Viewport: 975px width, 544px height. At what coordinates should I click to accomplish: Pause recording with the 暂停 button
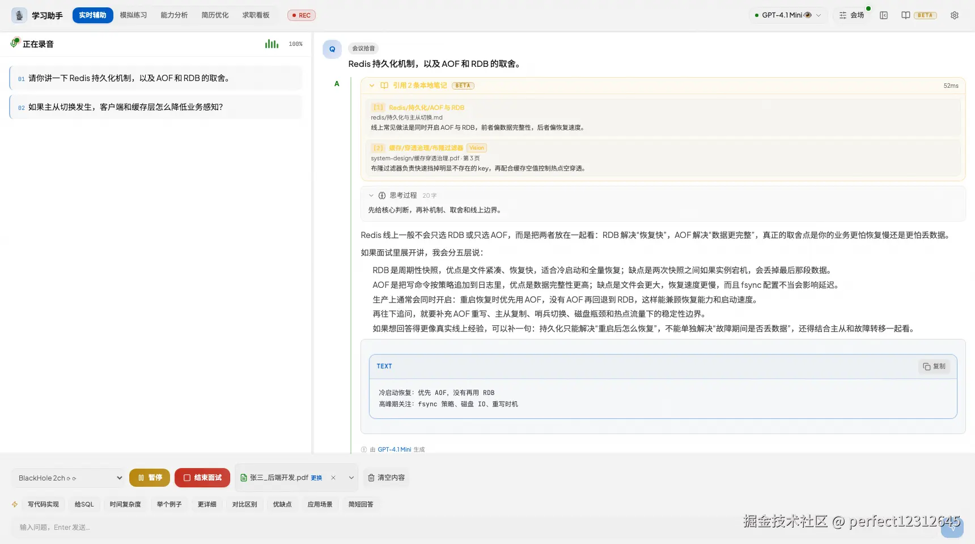click(150, 478)
